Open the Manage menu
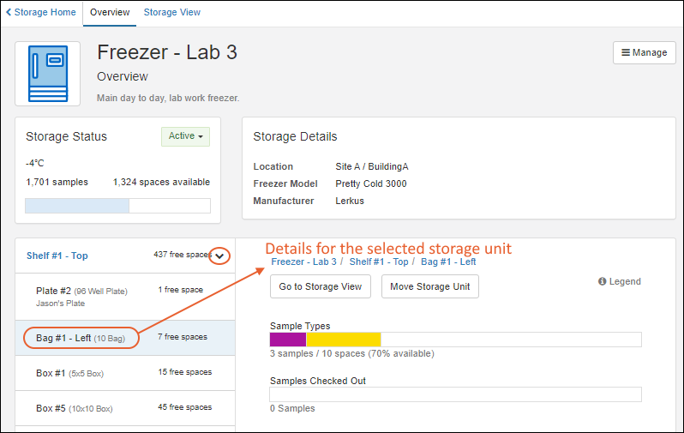Screen dimensions: 684x433 coord(645,53)
